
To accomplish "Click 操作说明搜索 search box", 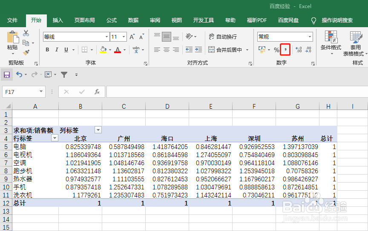I will click(337, 20).
